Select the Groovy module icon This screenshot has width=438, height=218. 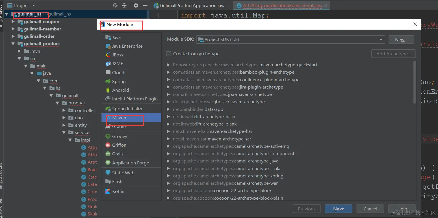108,136
